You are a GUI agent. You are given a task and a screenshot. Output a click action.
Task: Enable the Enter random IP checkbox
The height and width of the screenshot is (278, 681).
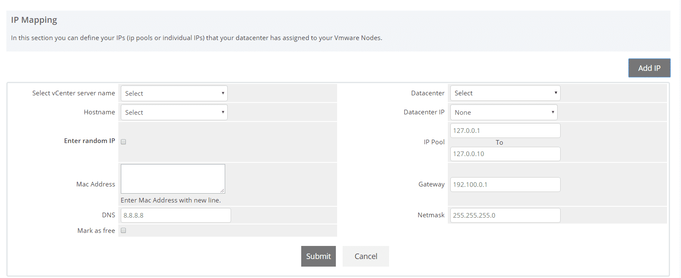tap(123, 142)
